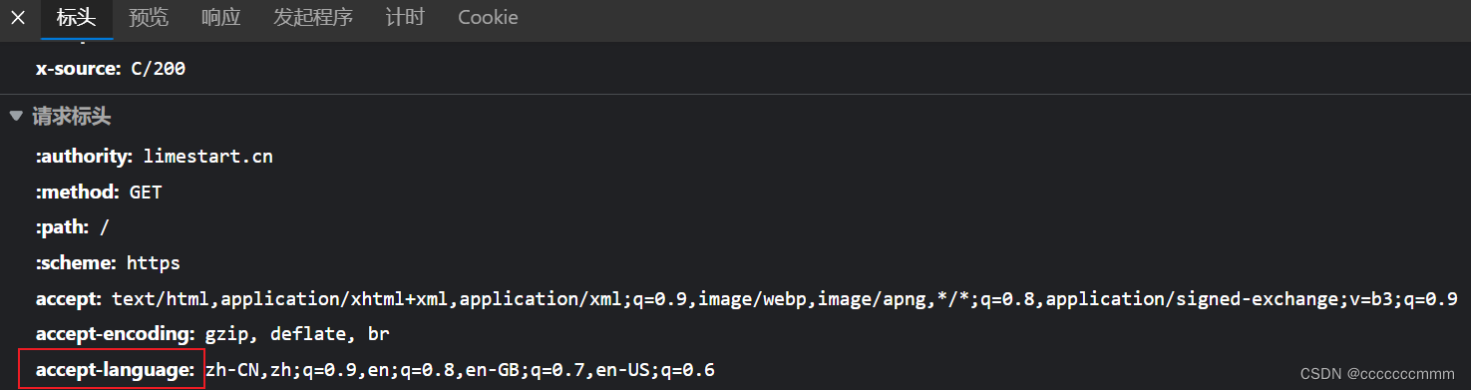Click the accept header value text
This screenshot has width=1471, height=390.
tap(785, 298)
